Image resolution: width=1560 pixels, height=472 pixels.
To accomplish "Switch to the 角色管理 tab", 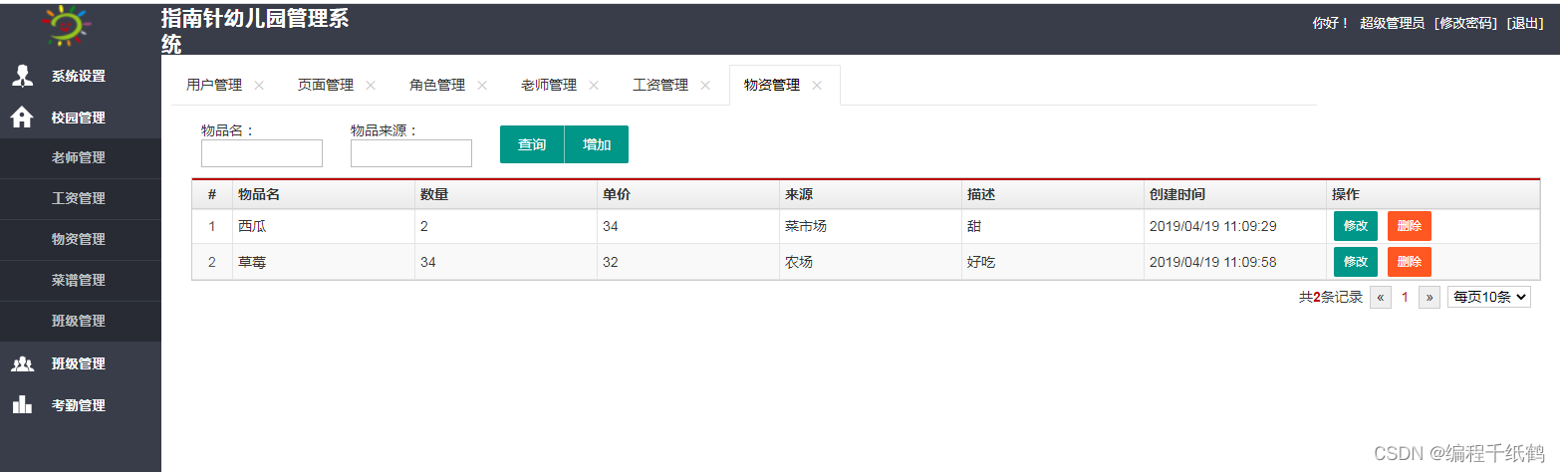I will tap(437, 86).
